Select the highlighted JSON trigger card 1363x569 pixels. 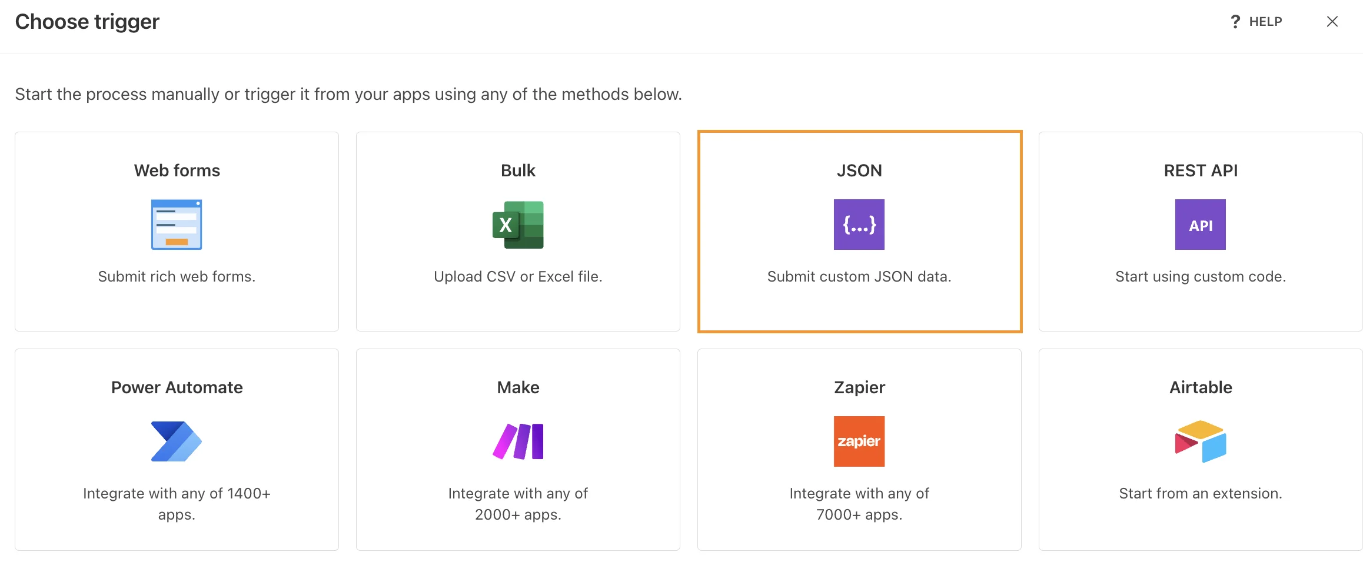click(858, 232)
